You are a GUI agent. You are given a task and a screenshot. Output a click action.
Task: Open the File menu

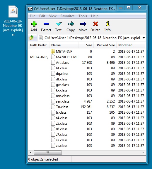(33, 16)
